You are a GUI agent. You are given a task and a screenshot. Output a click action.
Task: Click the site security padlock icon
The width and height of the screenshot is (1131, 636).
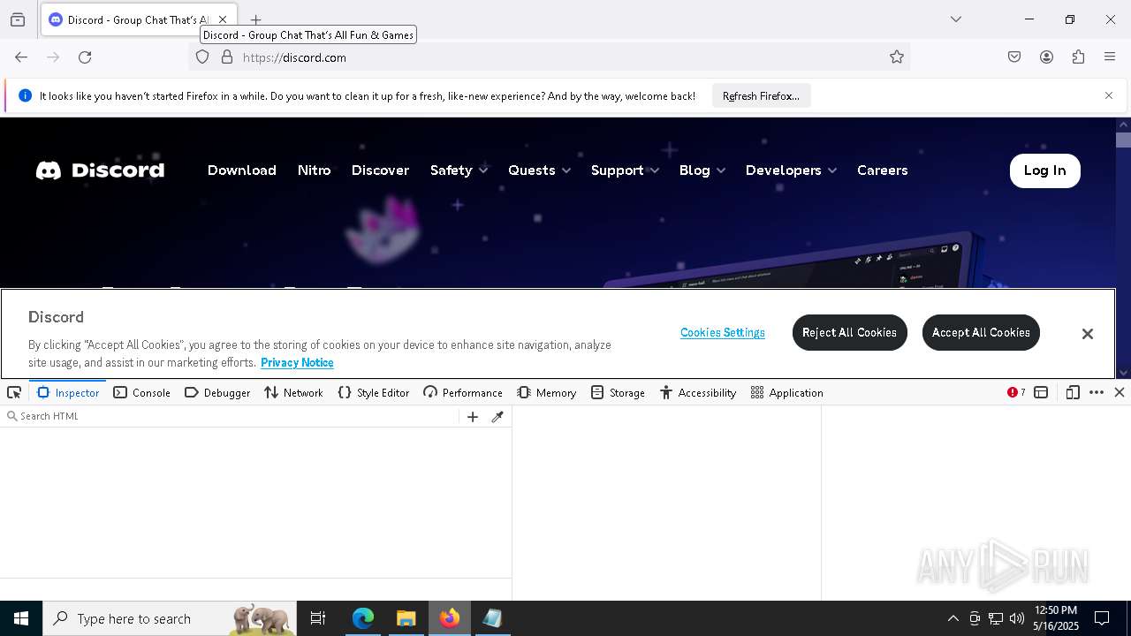[227, 57]
